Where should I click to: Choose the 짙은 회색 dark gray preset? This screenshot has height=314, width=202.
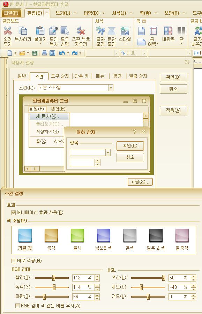tap(156, 236)
